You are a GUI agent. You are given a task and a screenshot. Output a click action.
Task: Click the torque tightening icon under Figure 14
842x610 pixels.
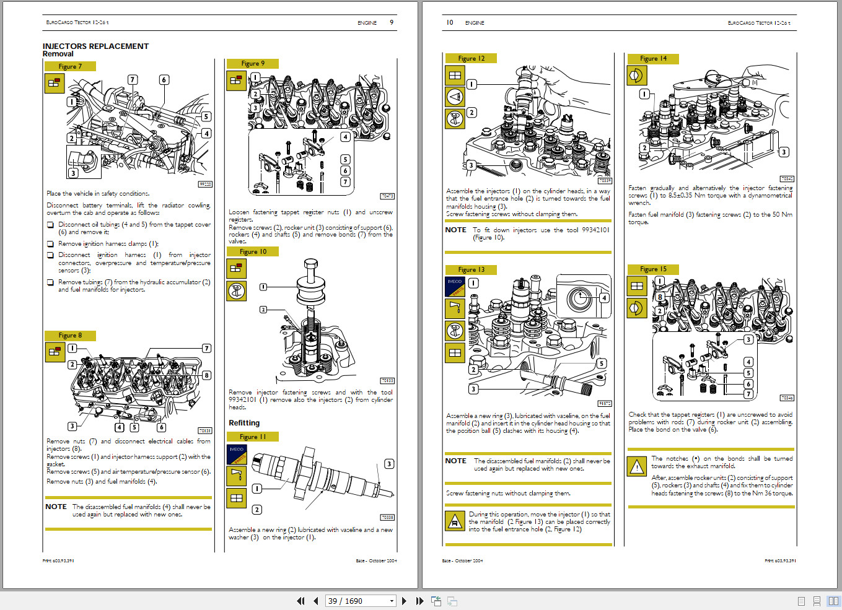(x=637, y=76)
